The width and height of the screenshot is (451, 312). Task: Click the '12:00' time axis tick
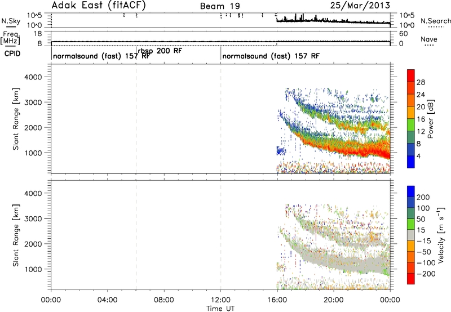click(x=220, y=300)
